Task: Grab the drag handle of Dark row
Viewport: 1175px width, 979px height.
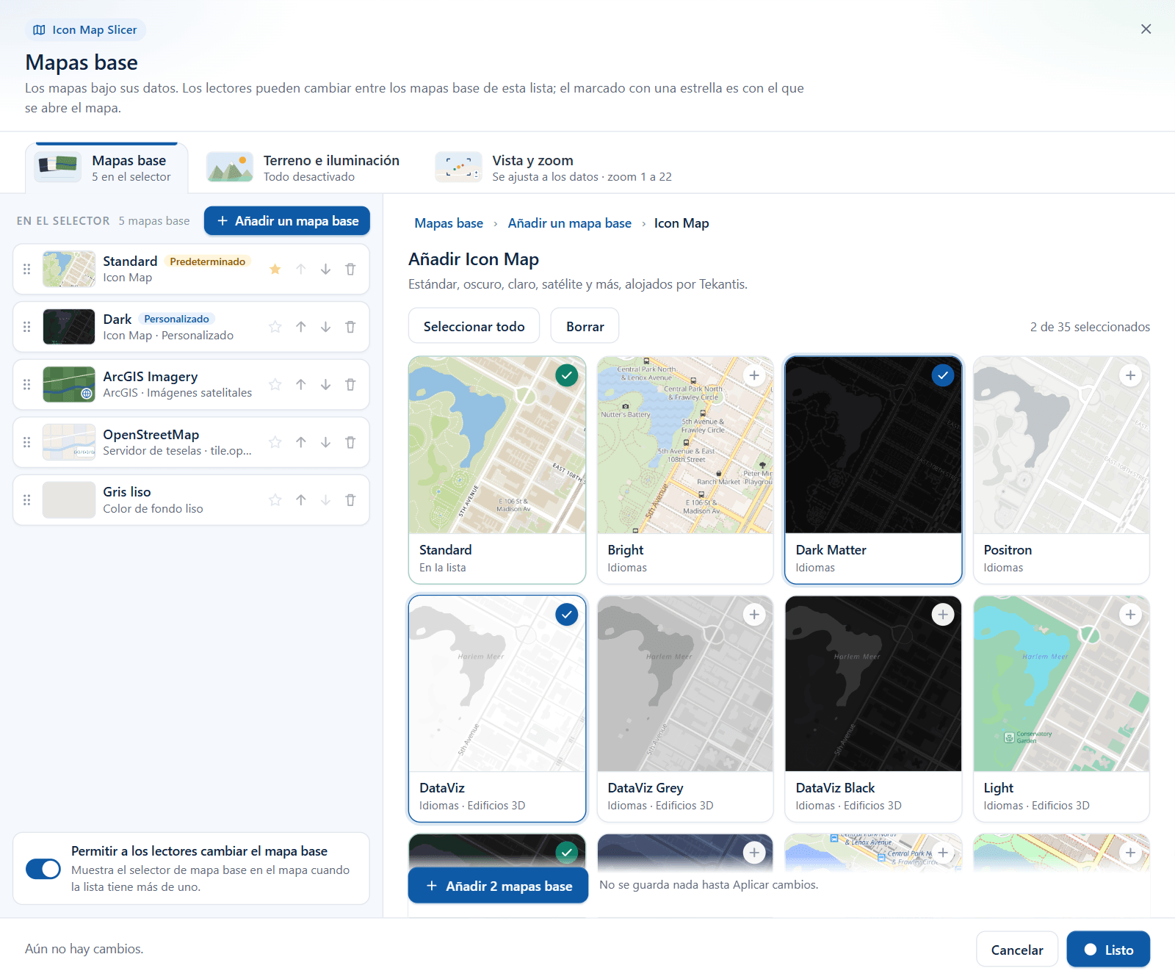Action: click(x=27, y=327)
